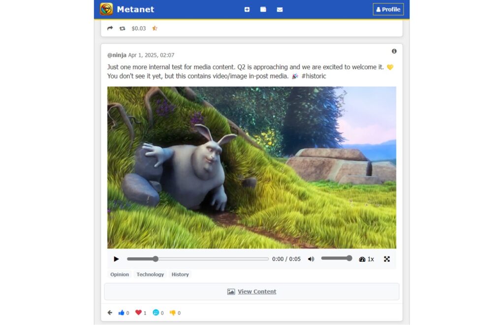Screen dimensions: 504x325
Task: Click the half-star rating icon
Action: pyautogui.click(x=155, y=28)
